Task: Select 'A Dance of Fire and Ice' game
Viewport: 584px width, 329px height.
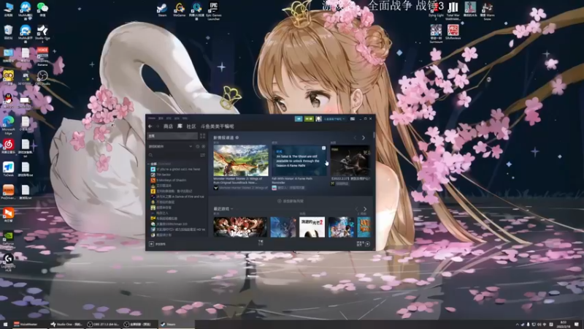Action: click(x=180, y=197)
